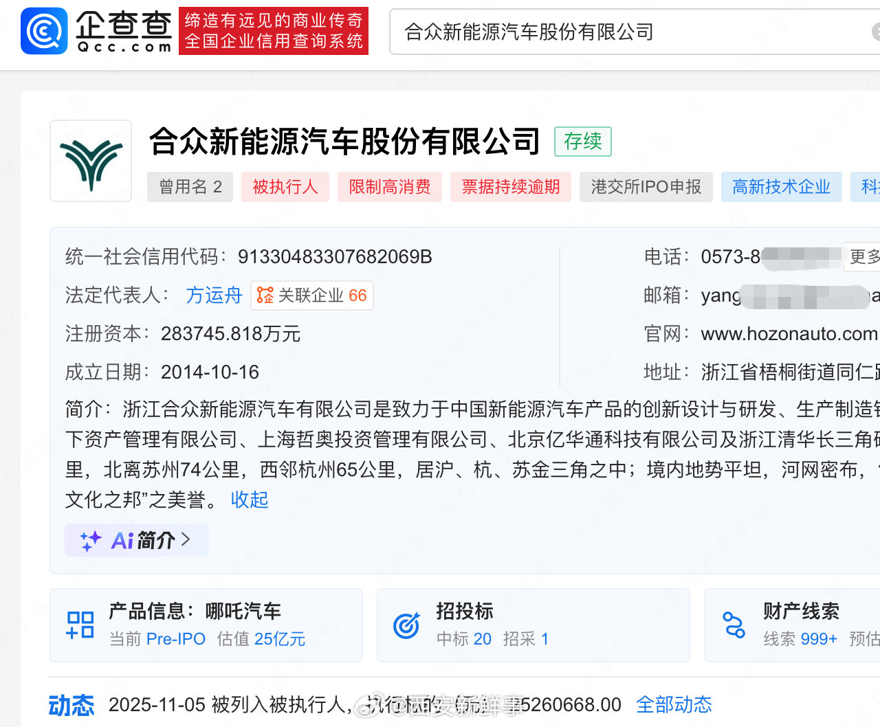This screenshot has height=727, width=880.
Task: Open the 财产线索 card title
Action: click(x=801, y=611)
